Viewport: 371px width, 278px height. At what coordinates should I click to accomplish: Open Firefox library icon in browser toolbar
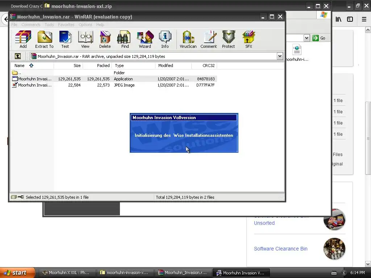point(339,19)
